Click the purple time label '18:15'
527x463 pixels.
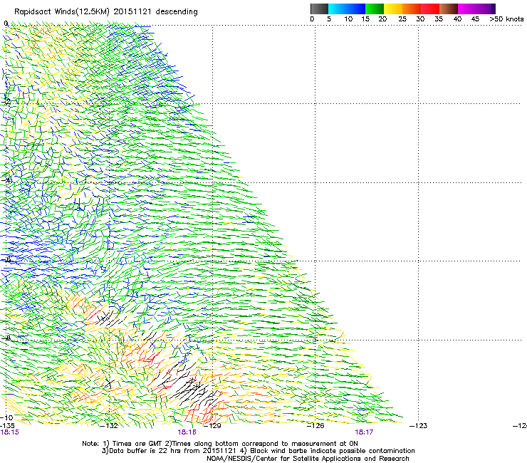tap(10, 432)
